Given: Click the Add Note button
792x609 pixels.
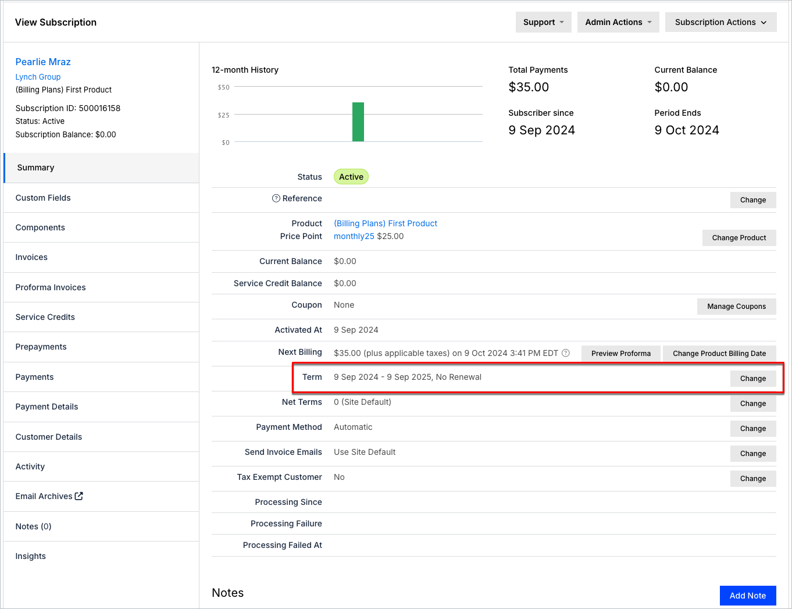Looking at the screenshot, I should (x=748, y=596).
